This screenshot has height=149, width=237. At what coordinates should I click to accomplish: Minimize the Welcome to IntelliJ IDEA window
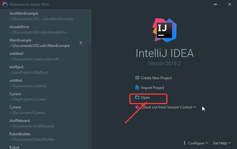pyautogui.click(x=215, y=4)
